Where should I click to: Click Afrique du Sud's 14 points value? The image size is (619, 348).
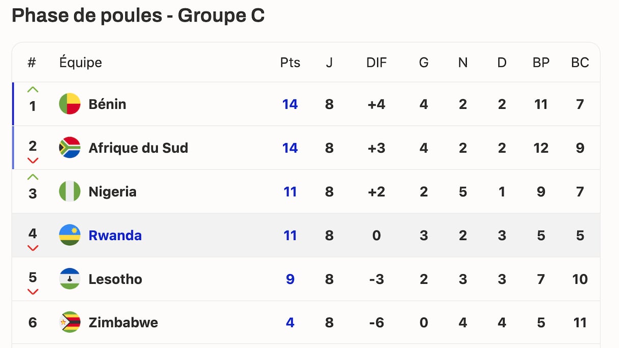click(290, 148)
